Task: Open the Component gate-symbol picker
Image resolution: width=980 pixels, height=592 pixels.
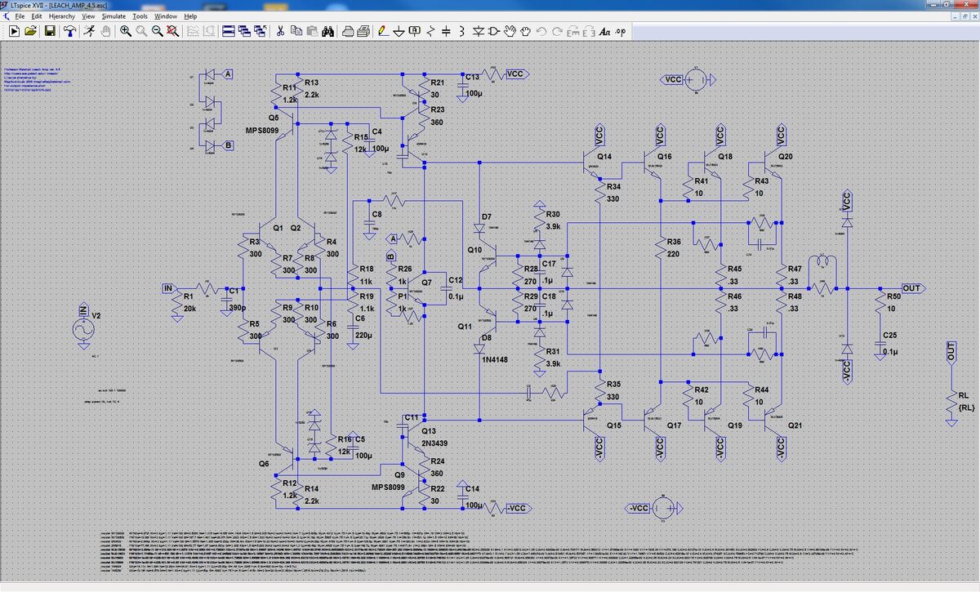Action: 494,31
